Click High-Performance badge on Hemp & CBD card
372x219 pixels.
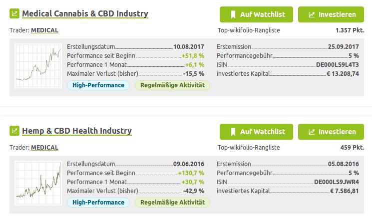pos(98,203)
